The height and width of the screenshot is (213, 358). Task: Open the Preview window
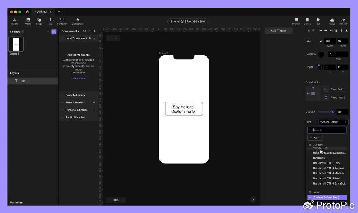(296, 21)
